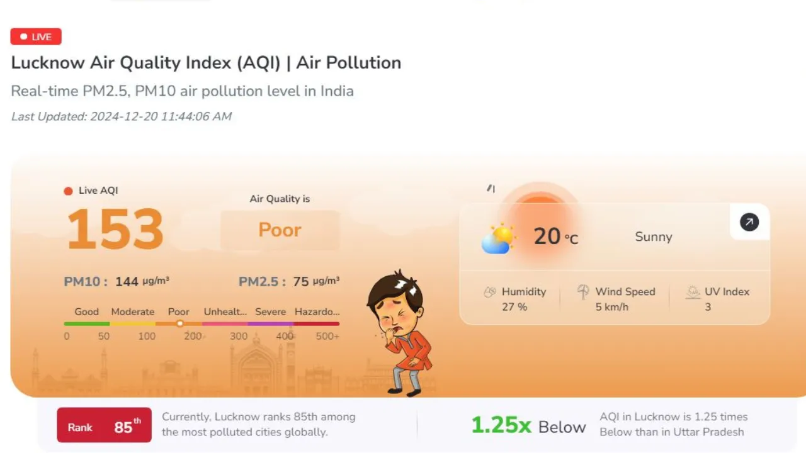Image resolution: width=806 pixels, height=453 pixels.
Task: Click the sunny cloud weather icon
Action: click(498, 238)
